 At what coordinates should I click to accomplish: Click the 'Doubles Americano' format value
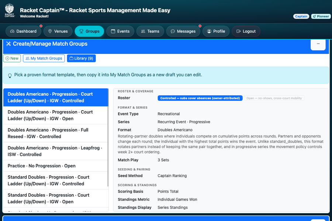[175, 130]
